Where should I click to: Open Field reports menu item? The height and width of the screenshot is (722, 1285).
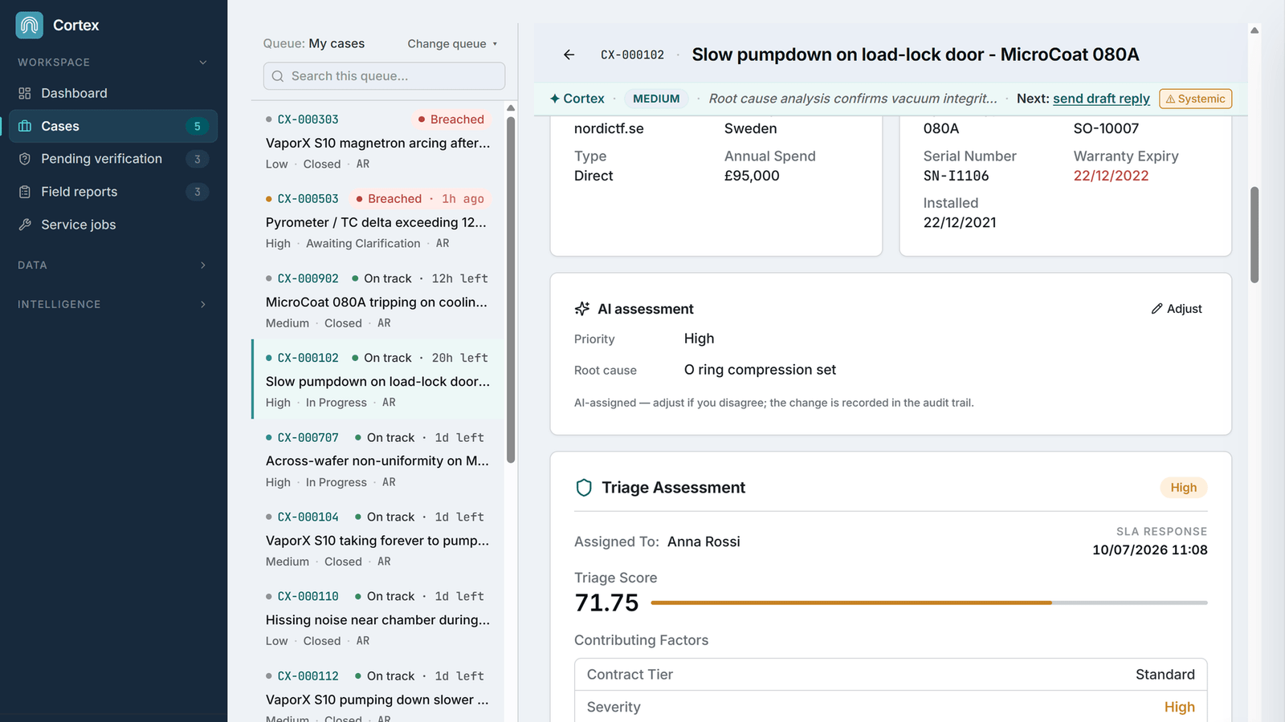tap(112, 192)
